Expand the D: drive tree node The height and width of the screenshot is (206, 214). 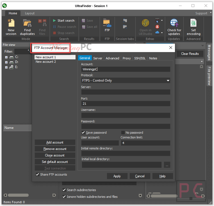[x=6, y=62]
